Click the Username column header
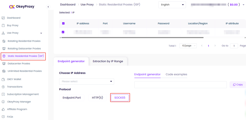This screenshot has width=246, height=120. coord(129,24)
